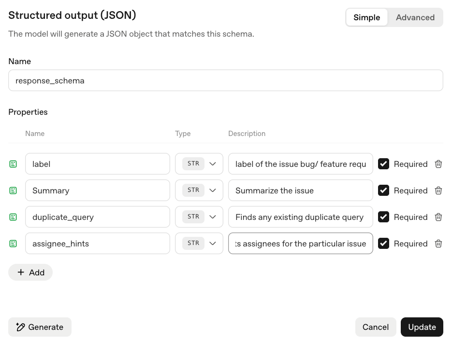Image resolution: width=452 pixels, height=341 pixels.
Task: Edit the assignee_hints description field
Action: tap(301, 244)
